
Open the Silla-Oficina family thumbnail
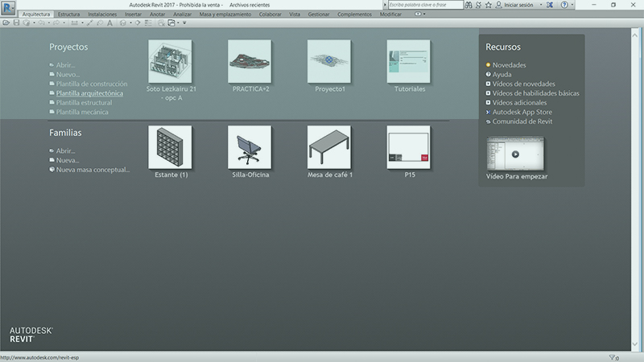(x=250, y=147)
